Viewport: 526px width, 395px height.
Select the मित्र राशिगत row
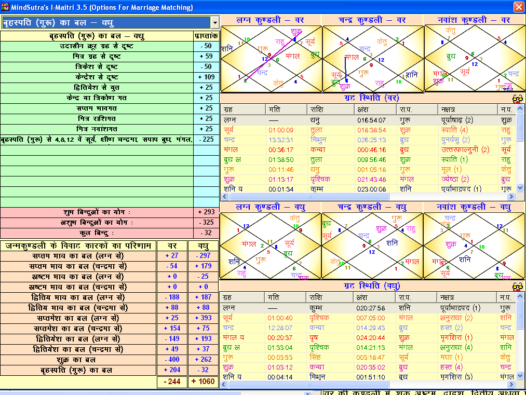(110, 119)
